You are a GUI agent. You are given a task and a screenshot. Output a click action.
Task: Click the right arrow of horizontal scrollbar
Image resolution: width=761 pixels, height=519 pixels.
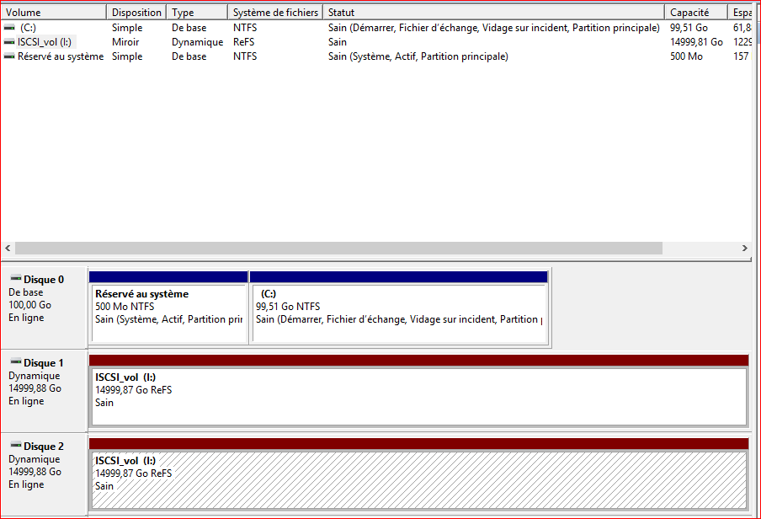744,249
